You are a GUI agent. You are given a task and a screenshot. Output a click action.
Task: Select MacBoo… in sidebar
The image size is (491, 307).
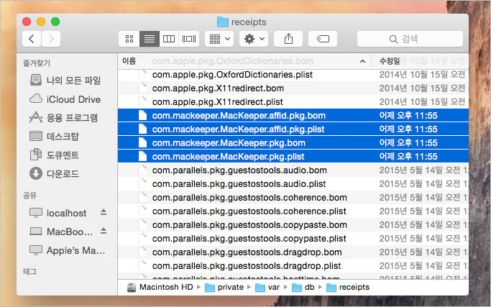(61, 232)
